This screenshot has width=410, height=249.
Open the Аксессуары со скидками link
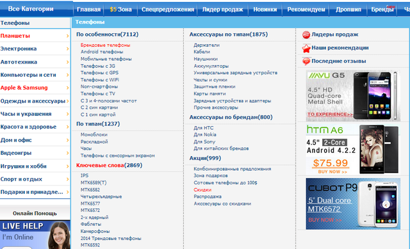pyautogui.click(x=222, y=204)
